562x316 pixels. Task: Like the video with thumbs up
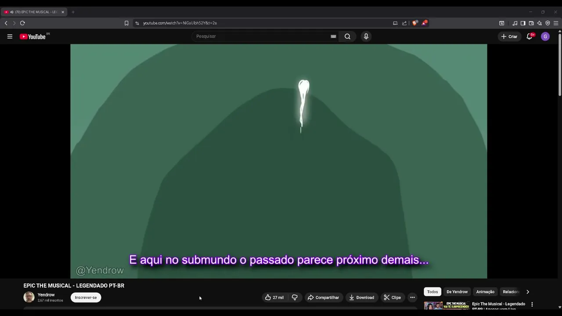coord(274,298)
